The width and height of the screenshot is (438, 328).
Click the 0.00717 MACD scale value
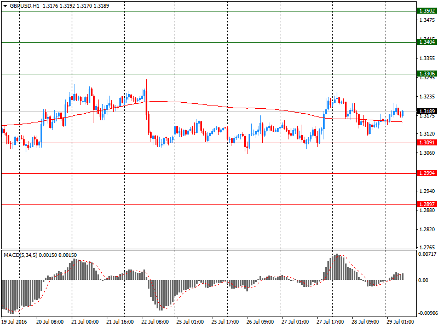coord(427,254)
